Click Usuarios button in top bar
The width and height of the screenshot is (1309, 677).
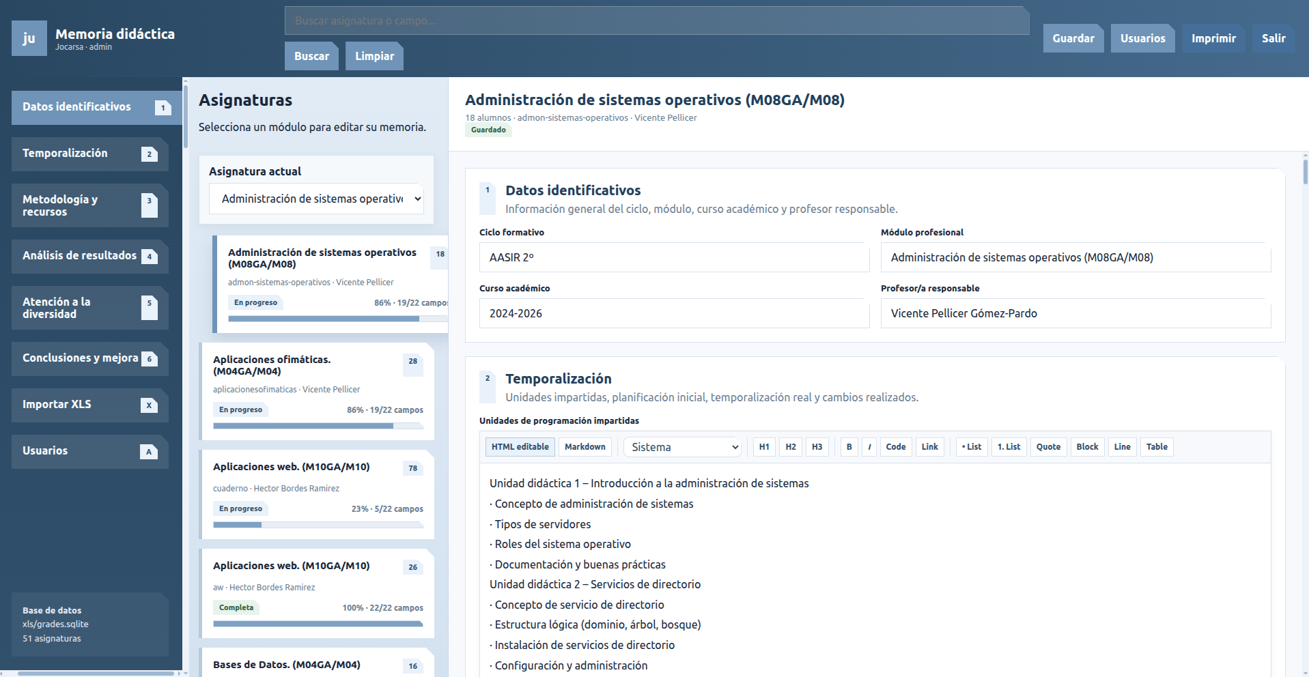(1143, 38)
